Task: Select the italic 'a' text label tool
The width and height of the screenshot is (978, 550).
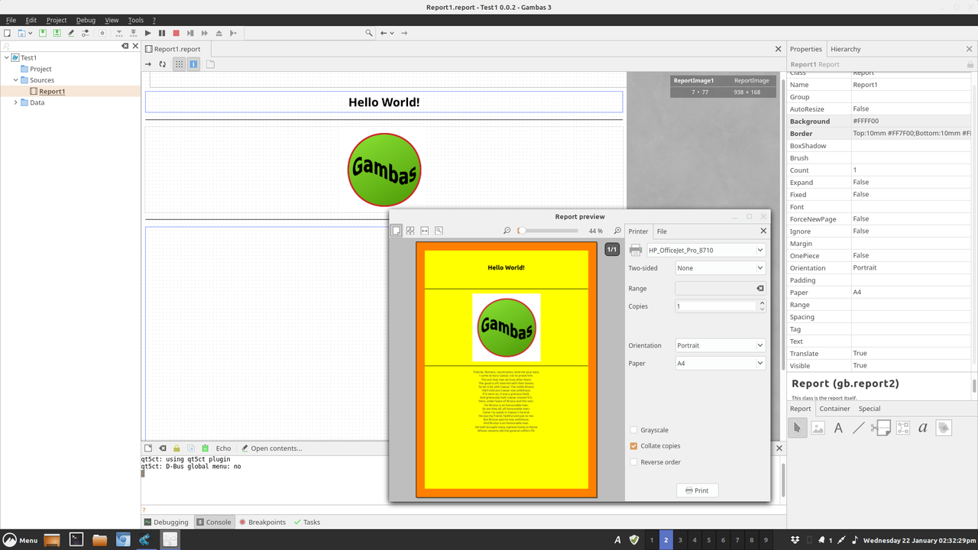Action: tap(922, 429)
